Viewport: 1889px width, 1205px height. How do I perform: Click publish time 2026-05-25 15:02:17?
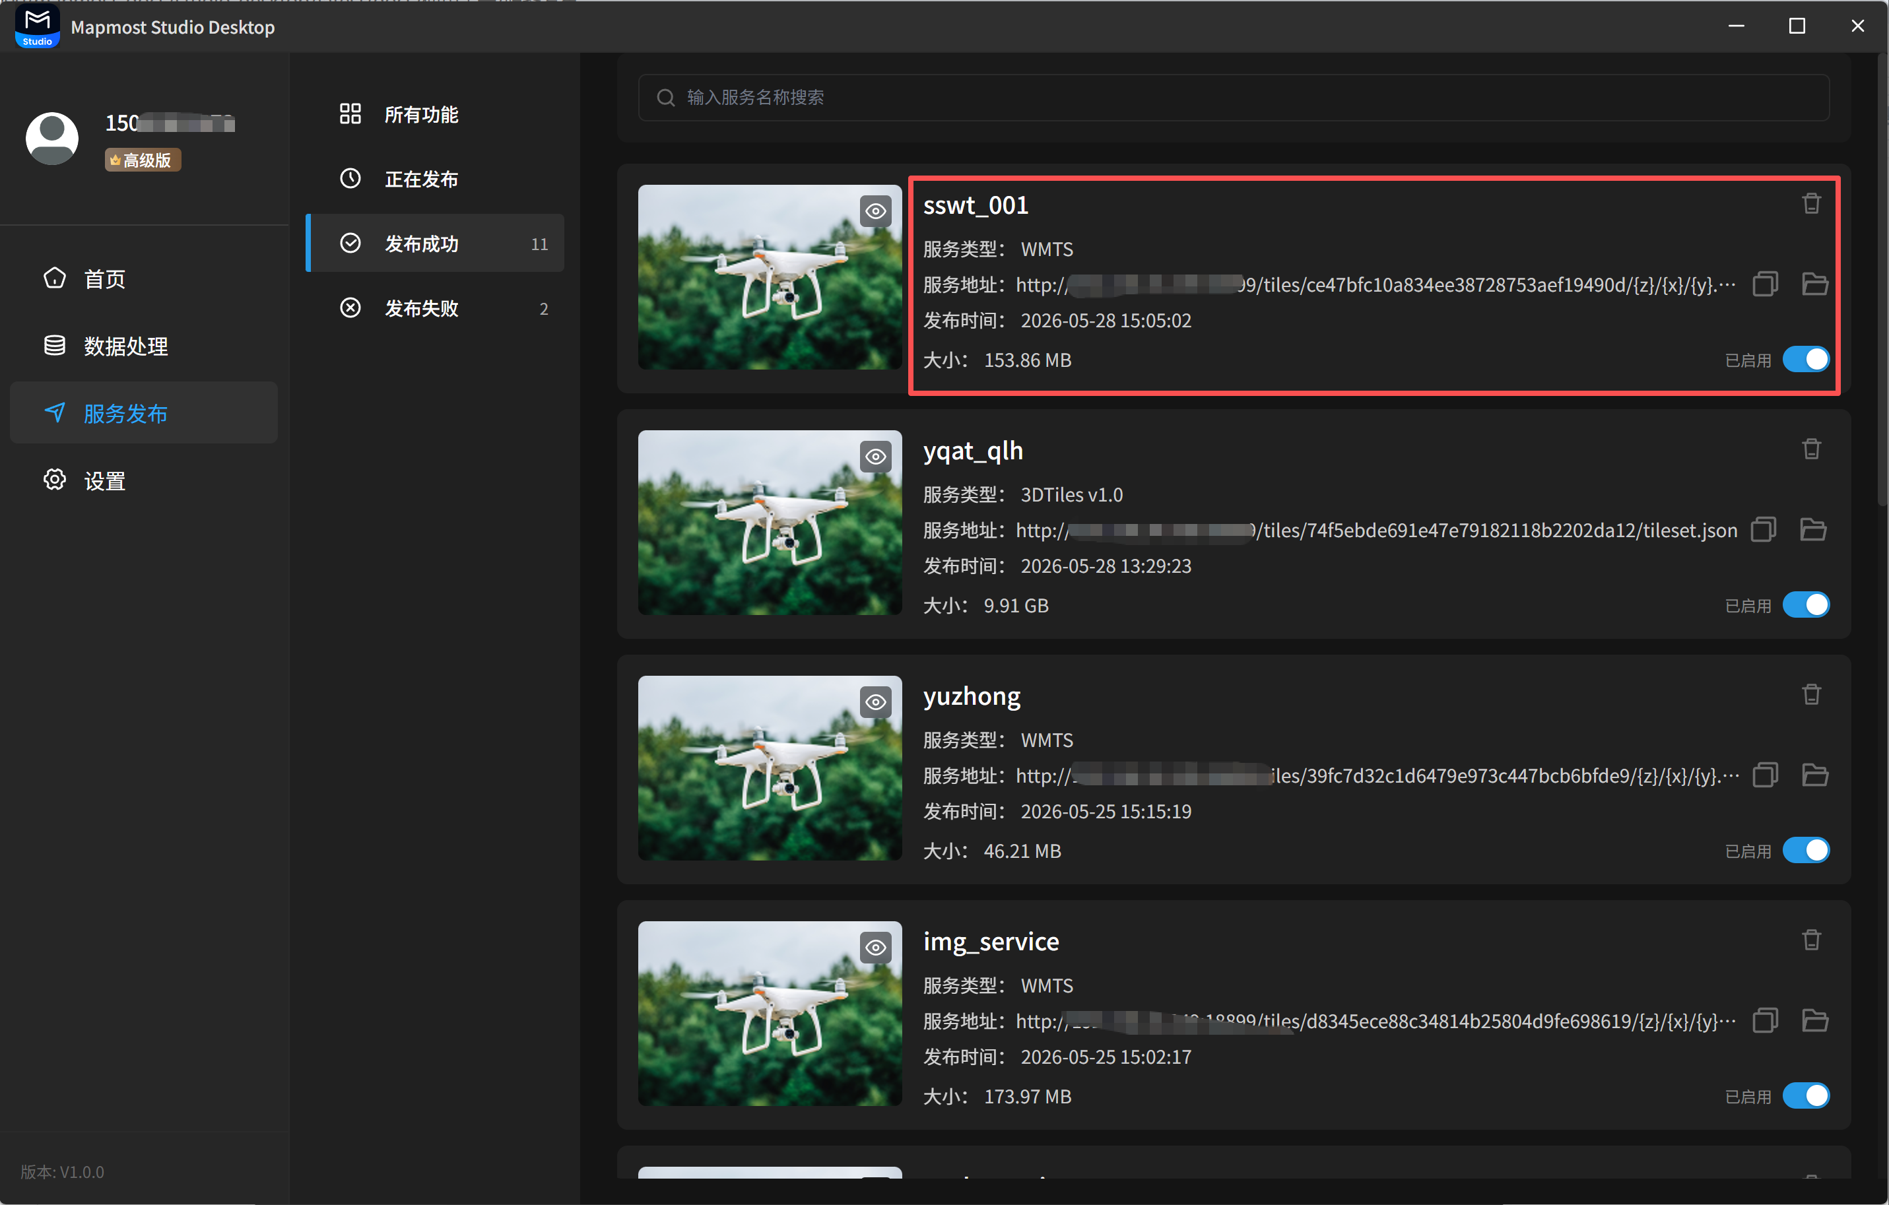click(x=1106, y=1058)
